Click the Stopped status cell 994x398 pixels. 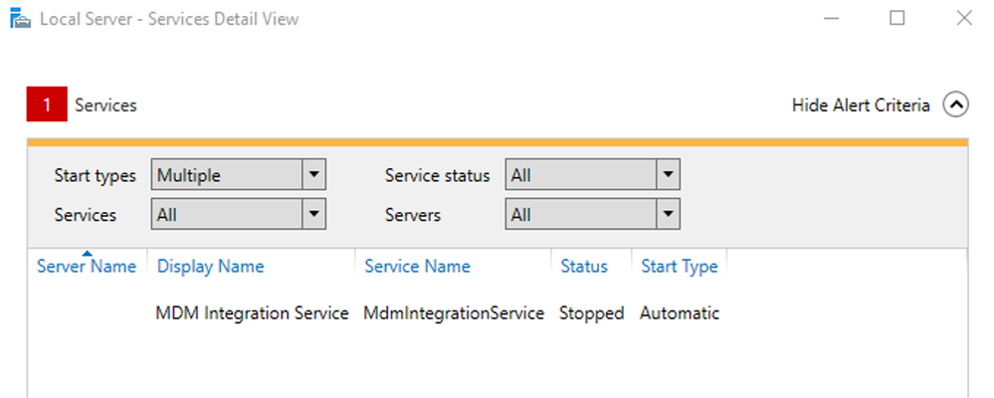coord(591,312)
